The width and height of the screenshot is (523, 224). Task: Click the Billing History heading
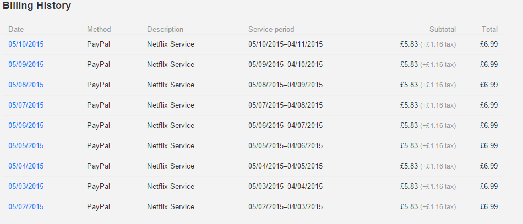[x=37, y=5]
